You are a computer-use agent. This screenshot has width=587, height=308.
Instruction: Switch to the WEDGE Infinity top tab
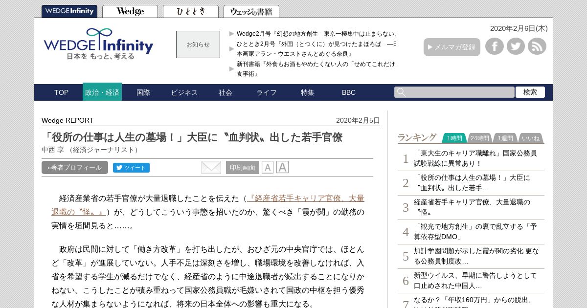(69, 11)
